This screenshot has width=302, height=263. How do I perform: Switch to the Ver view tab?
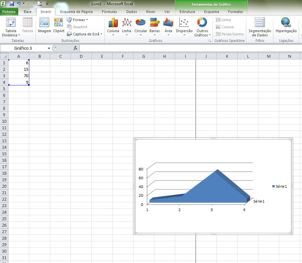point(167,12)
